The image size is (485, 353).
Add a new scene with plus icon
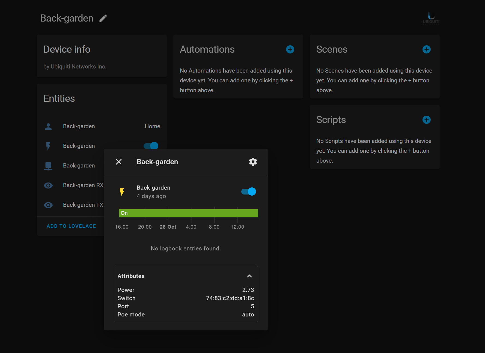pyautogui.click(x=426, y=49)
